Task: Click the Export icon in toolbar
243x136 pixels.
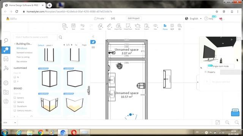Action: 146,26
